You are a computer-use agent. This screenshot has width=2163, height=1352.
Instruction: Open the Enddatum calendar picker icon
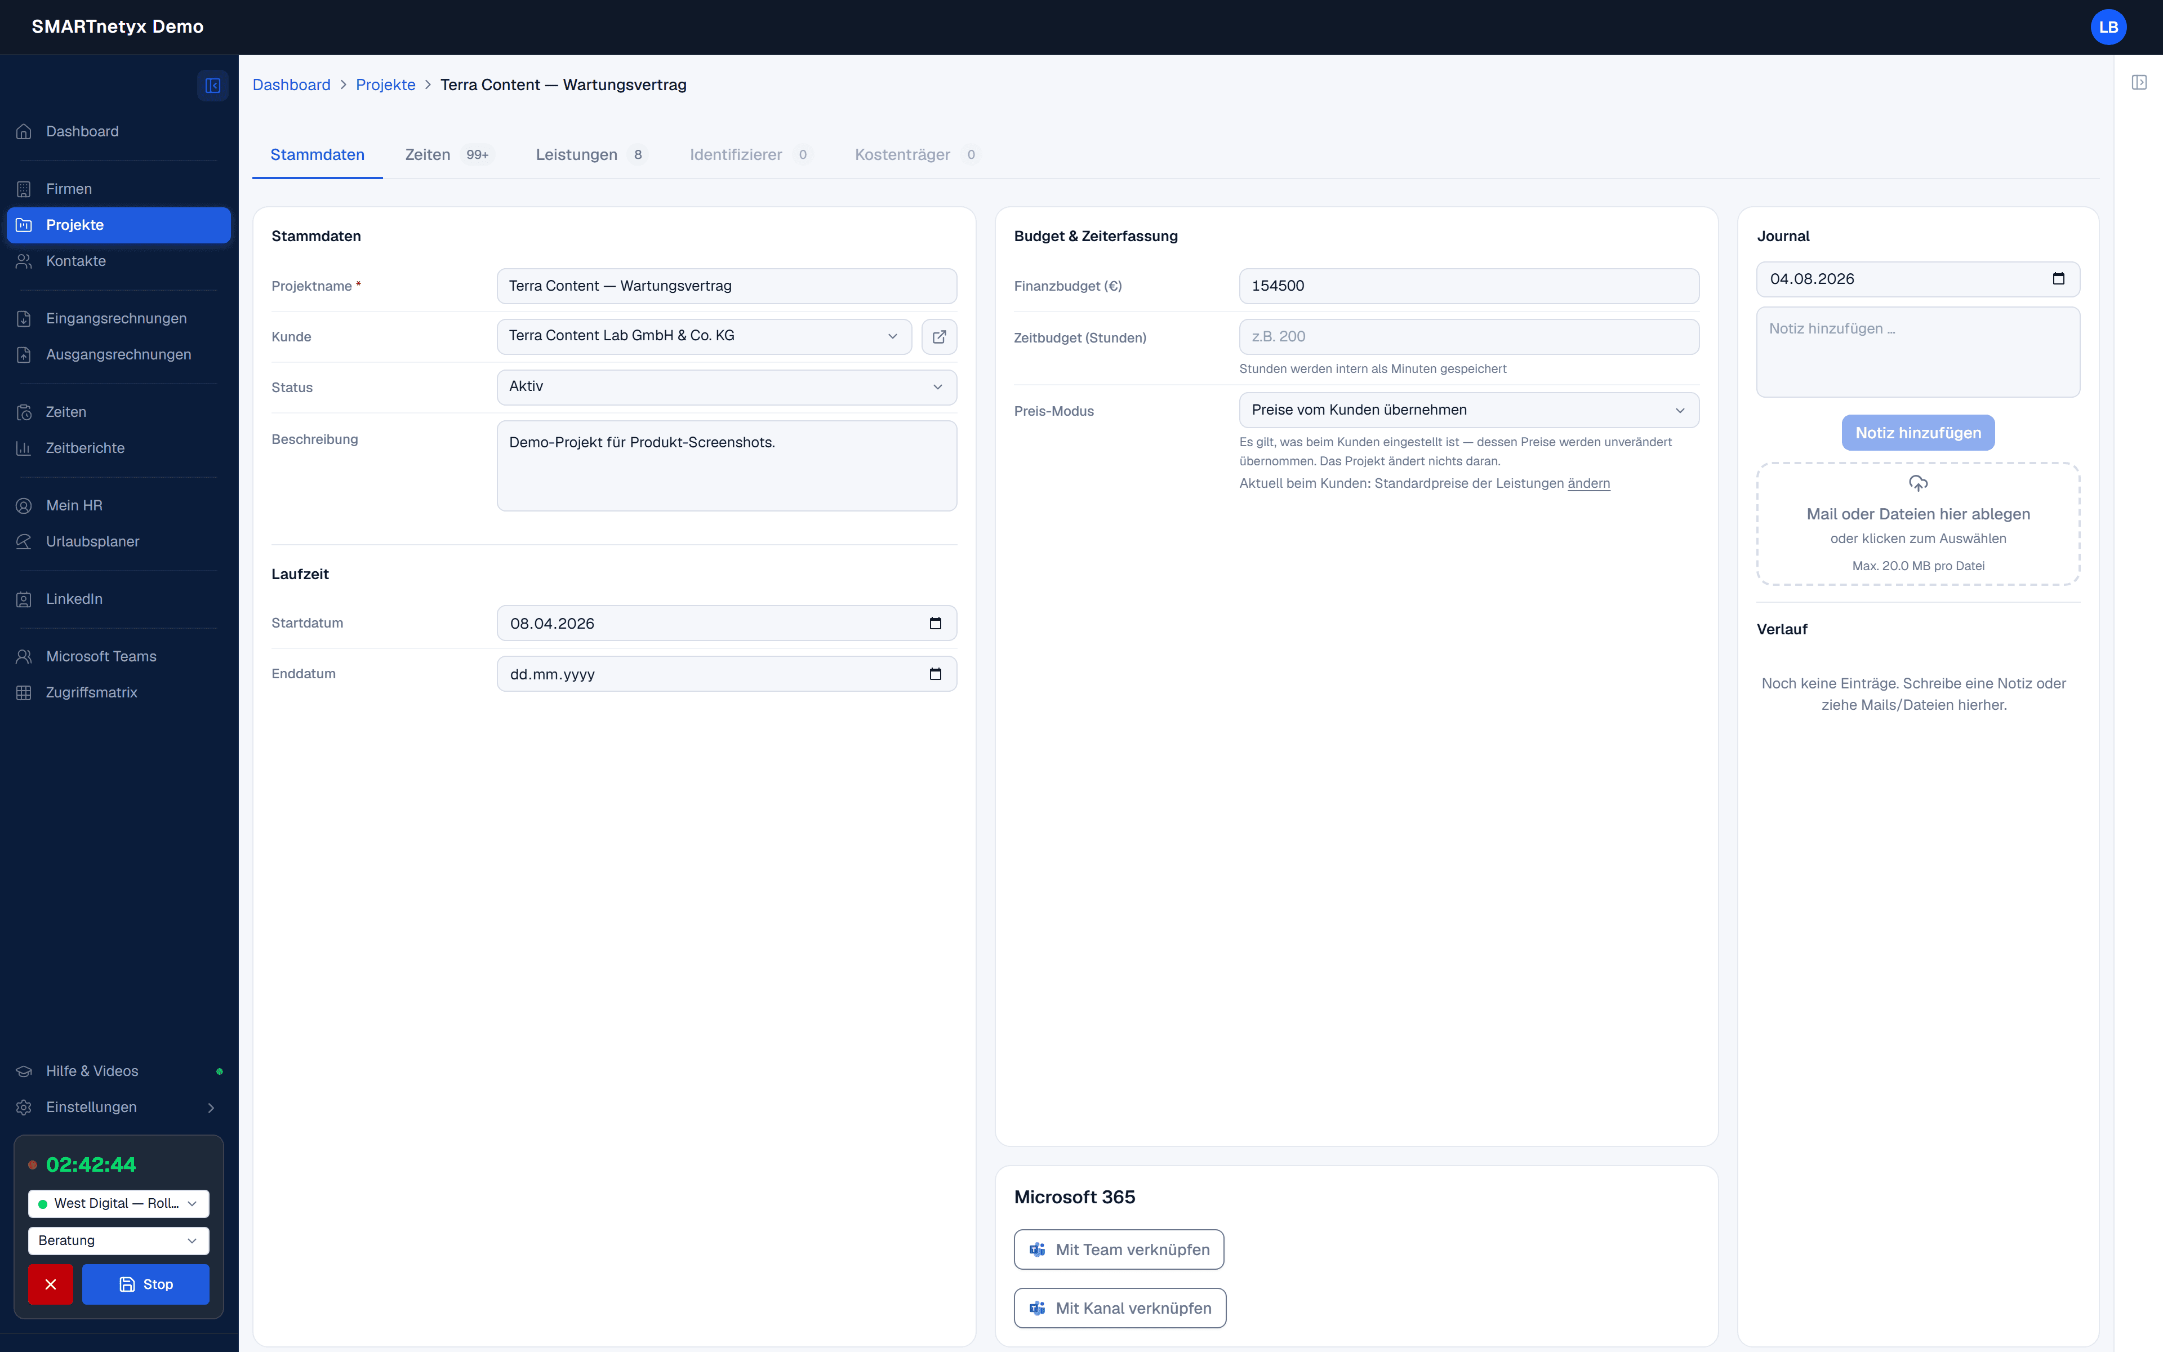click(x=935, y=673)
